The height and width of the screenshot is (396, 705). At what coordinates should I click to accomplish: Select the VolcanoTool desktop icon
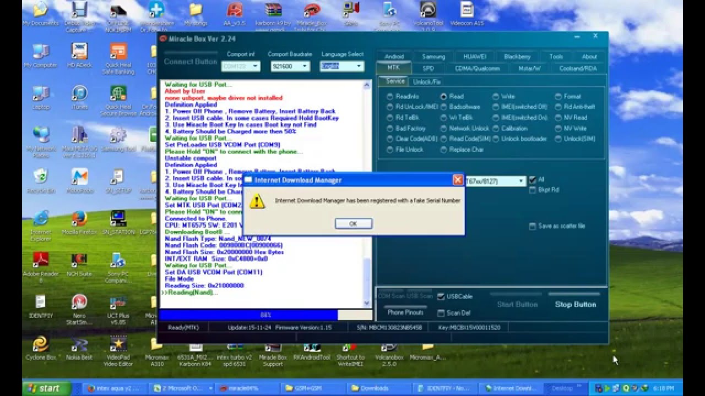tap(428, 15)
